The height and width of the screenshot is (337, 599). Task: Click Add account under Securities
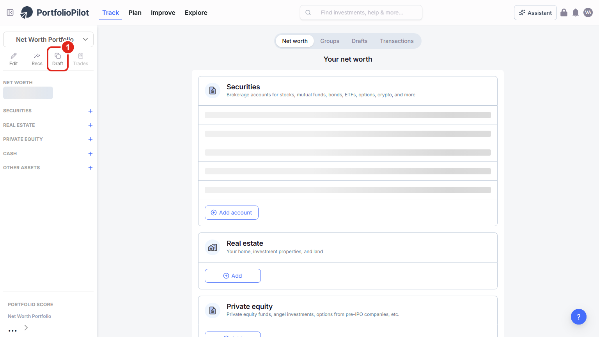click(232, 213)
